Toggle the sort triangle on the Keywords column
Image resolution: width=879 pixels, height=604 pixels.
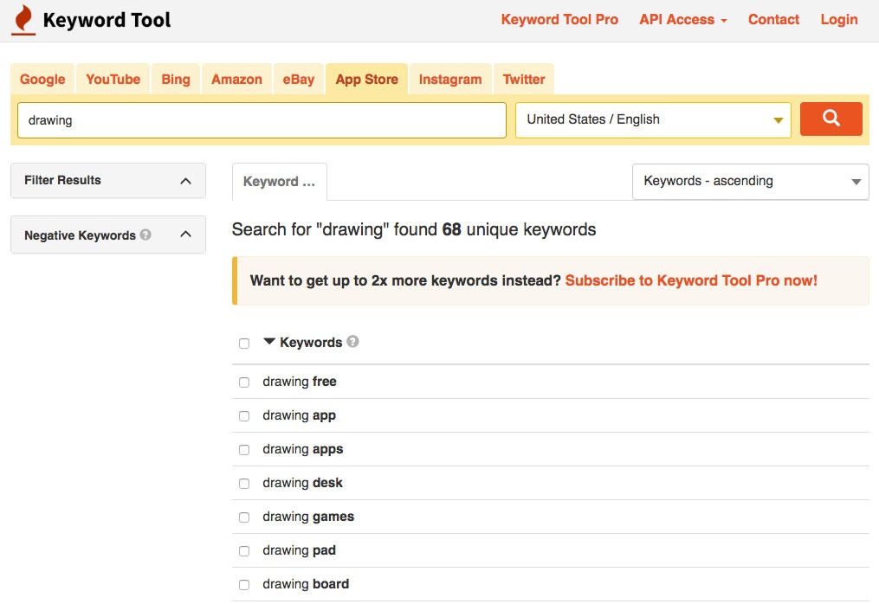tap(269, 341)
